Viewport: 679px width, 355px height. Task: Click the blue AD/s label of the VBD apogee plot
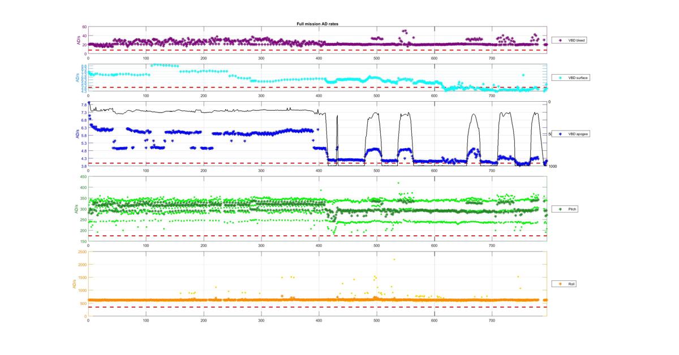click(77, 135)
